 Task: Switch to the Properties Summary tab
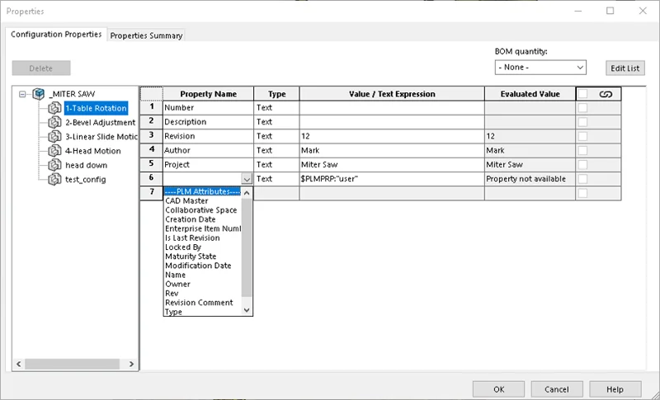pos(146,35)
